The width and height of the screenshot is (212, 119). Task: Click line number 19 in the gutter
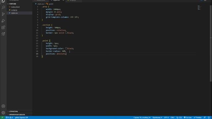[37, 54]
